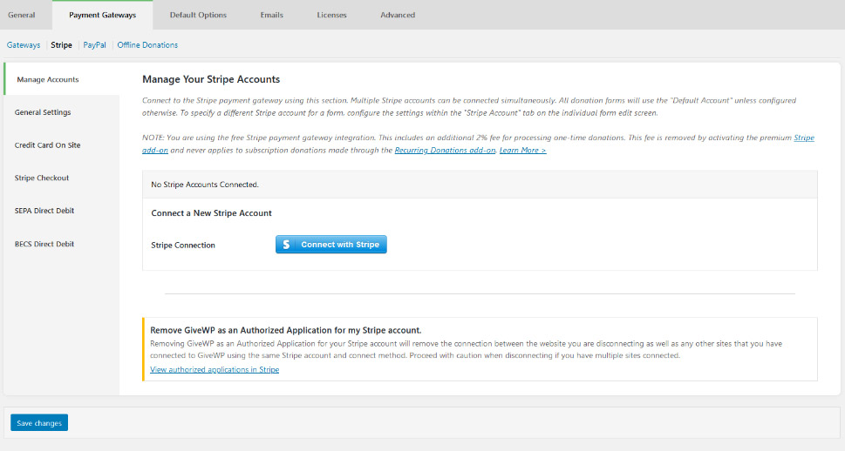The height and width of the screenshot is (451, 845).
Task: Go to the Licenses tab
Action: (x=331, y=15)
